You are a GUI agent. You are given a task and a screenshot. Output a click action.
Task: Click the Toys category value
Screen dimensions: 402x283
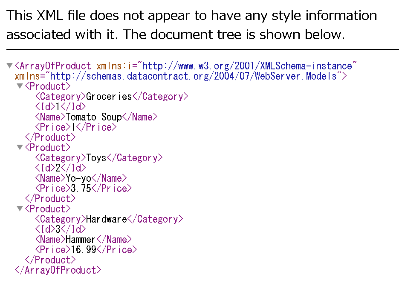coord(96,158)
